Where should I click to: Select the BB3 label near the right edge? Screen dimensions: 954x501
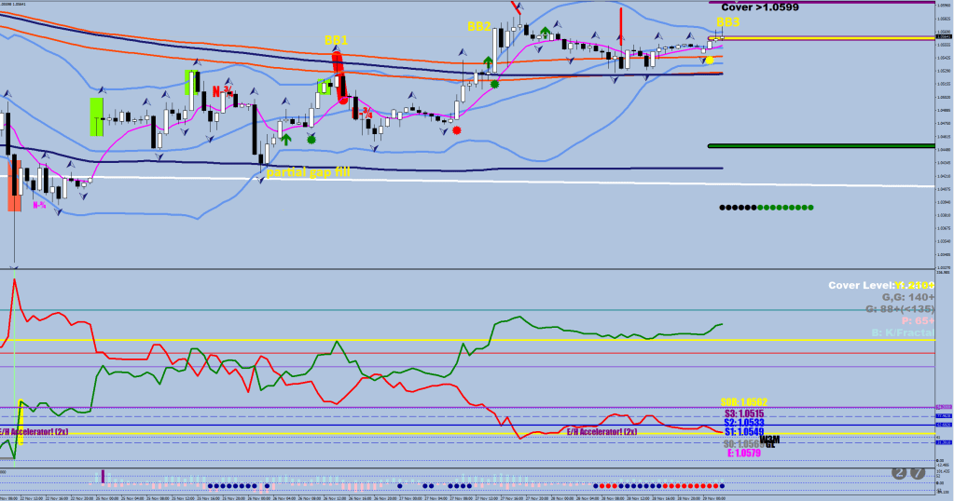click(x=728, y=21)
